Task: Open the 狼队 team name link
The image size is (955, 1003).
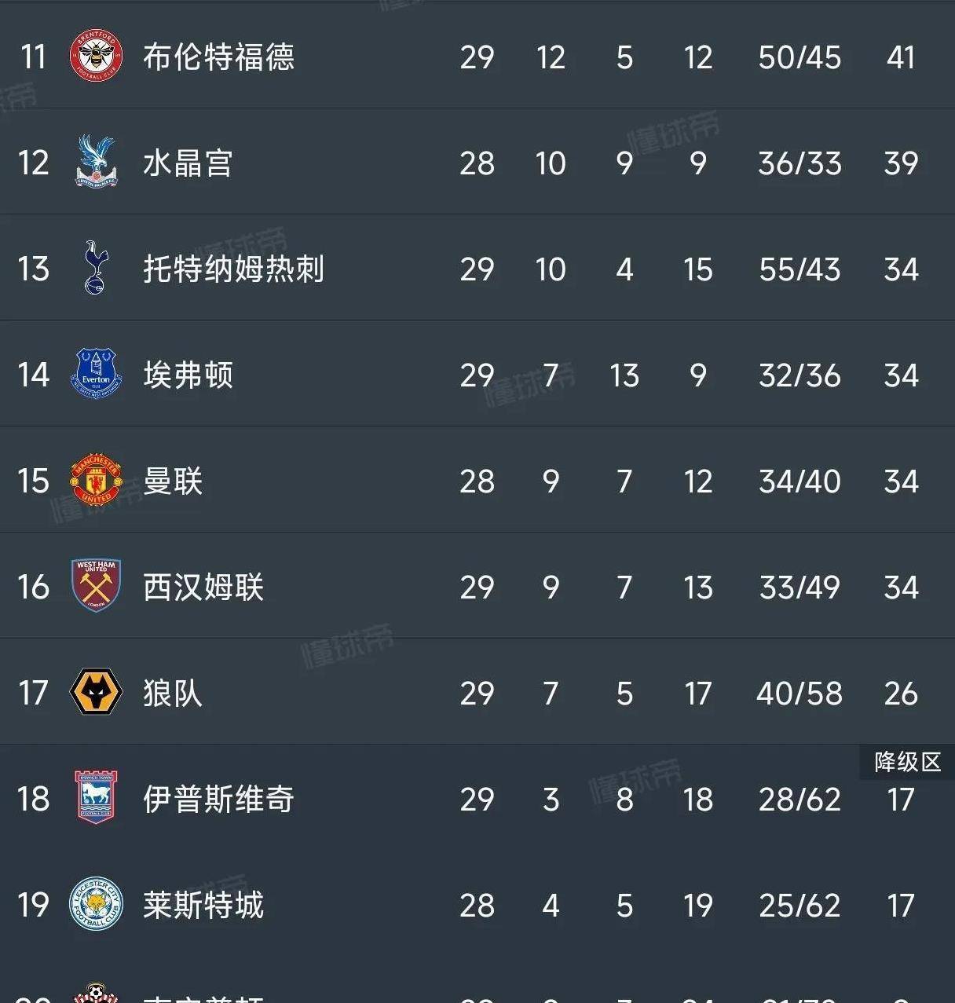Action: coord(173,694)
